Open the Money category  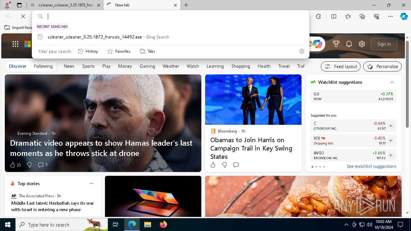[x=125, y=66]
